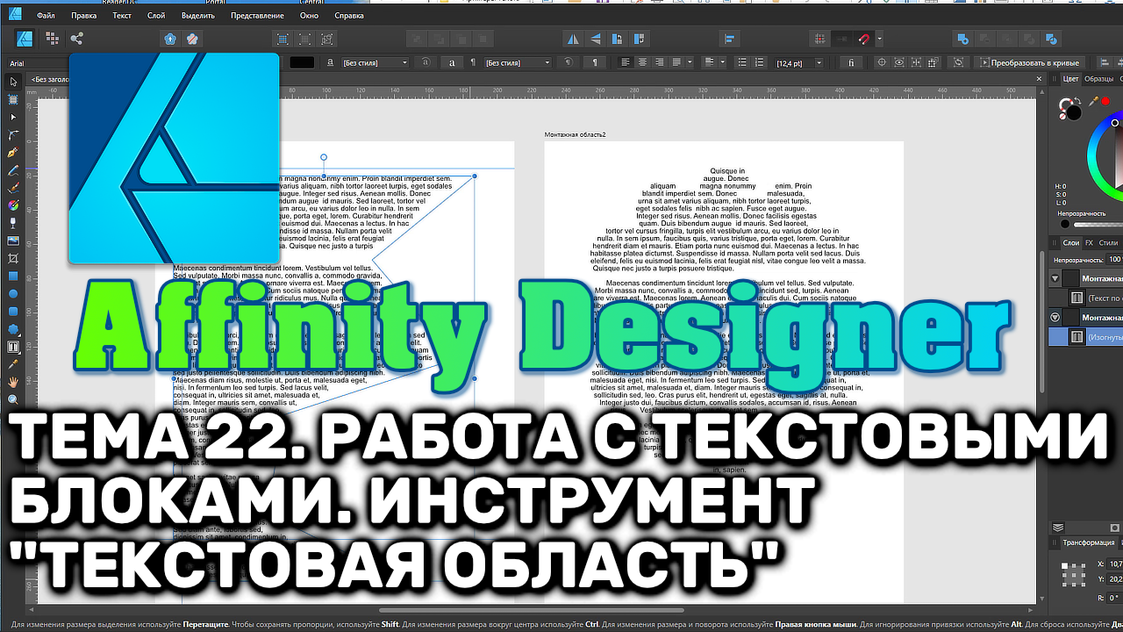This screenshot has width=1123, height=632.
Task: Collapse the second Монтажная artboard layer
Action: pos(1055,317)
